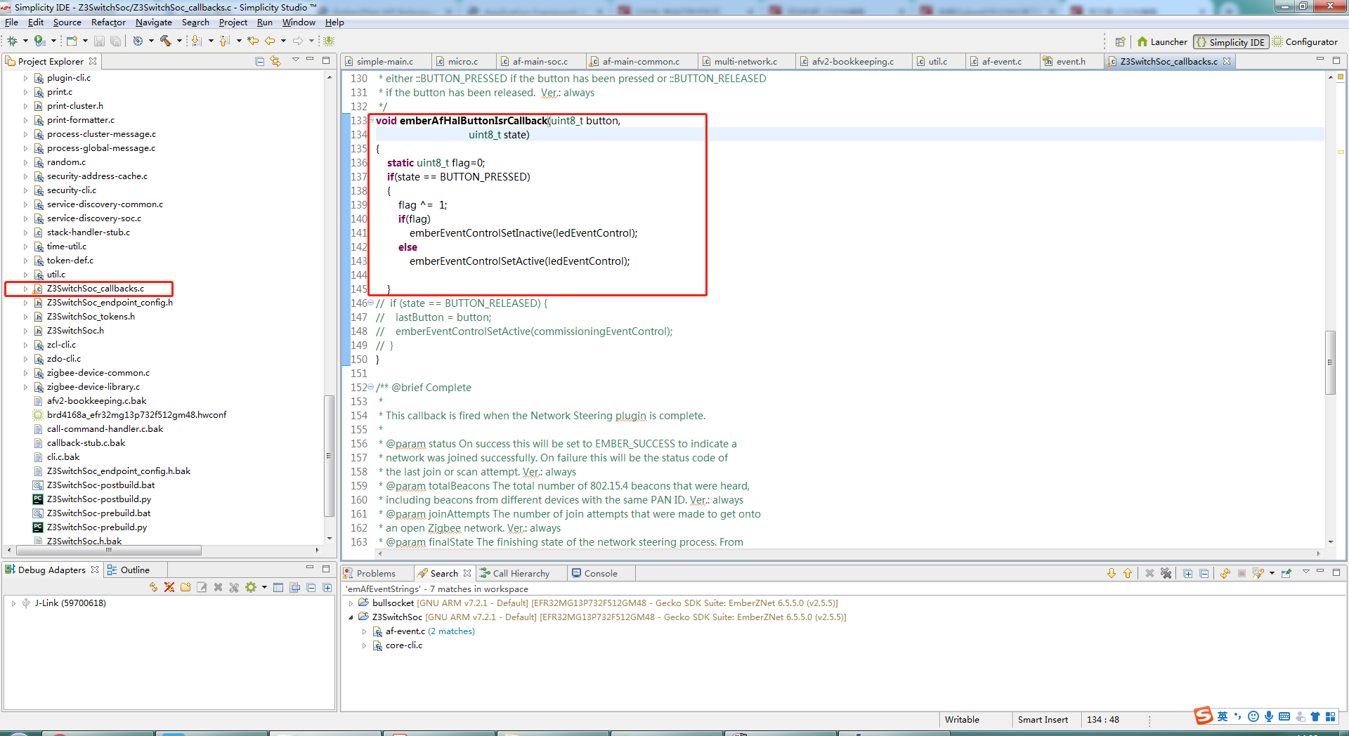
Task: Click the Build hammer icon
Action: pyautogui.click(x=166, y=41)
